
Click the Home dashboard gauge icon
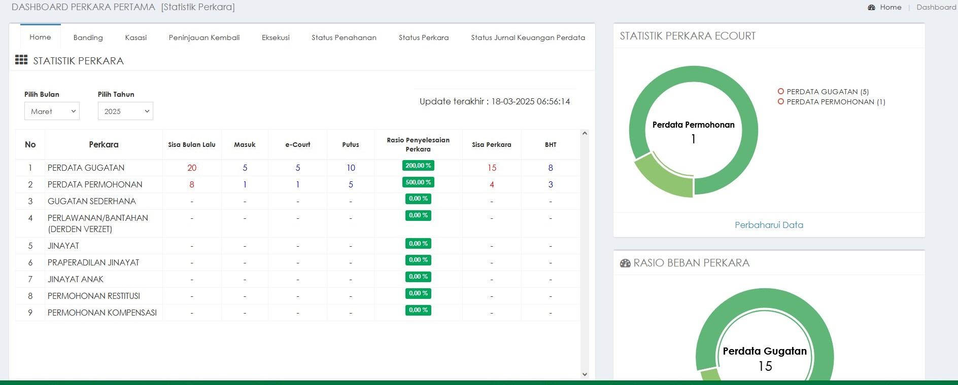point(871,8)
